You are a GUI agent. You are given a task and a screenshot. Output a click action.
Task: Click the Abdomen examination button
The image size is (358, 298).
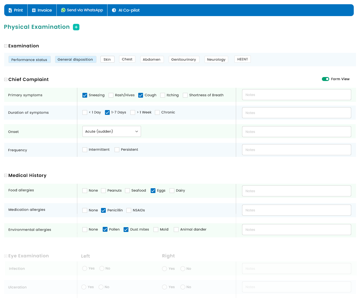[151, 60]
